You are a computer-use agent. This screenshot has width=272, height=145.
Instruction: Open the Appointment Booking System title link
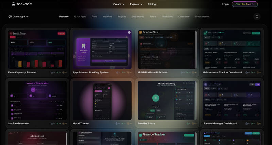(x=91, y=73)
